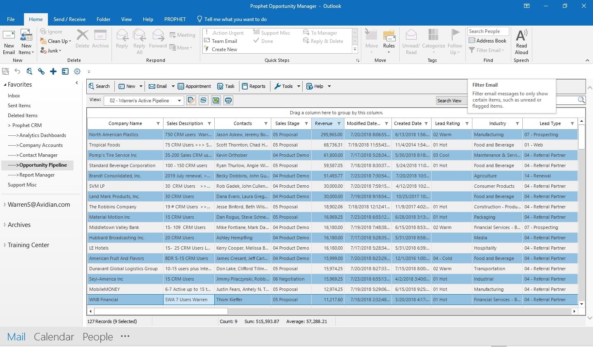Click the magnifier search icon in quick access toolbar
The height and width of the screenshot is (347, 593).
click(29, 71)
